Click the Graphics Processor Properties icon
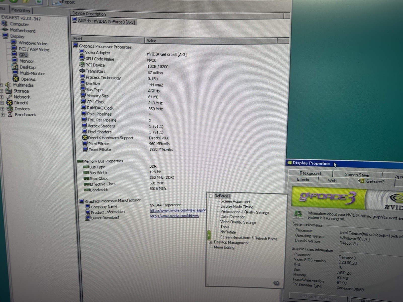This screenshot has height=302, width=403. [76, 46]
